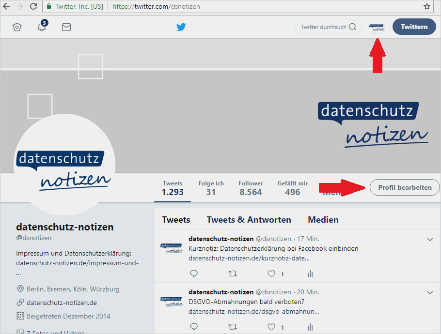Click the @dsnotizen handle under profile name
Image resolution: width=441 pixels, height=334 pixels.
pyautogui.click(x=34, y=238)
